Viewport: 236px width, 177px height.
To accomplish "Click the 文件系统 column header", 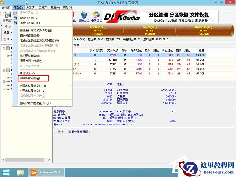I will click(x=113, y=50).
